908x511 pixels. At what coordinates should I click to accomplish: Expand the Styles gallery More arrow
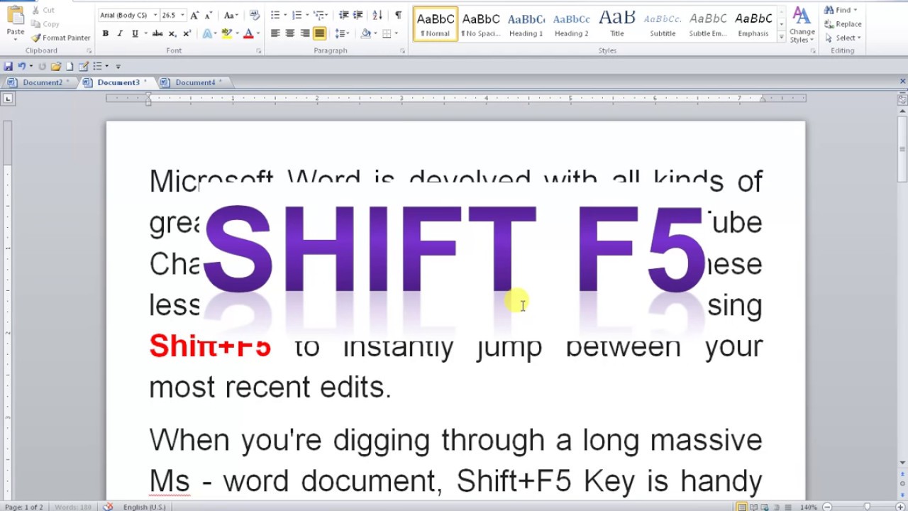click(x=781, y=37)
